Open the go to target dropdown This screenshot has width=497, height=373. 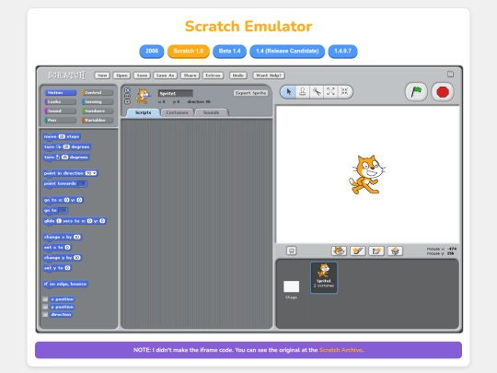64,210
